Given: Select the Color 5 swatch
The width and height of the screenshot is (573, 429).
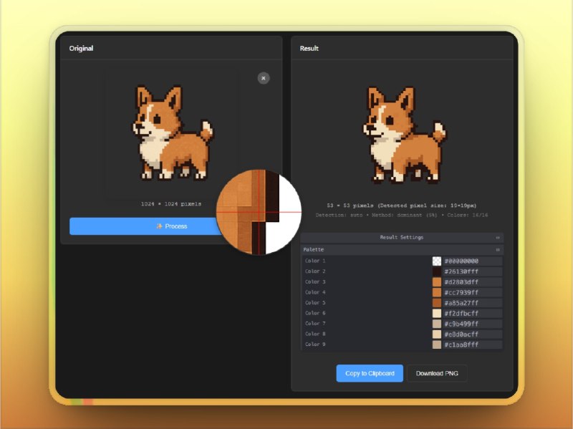Looking at the screenshot, I should click(437, 303).
